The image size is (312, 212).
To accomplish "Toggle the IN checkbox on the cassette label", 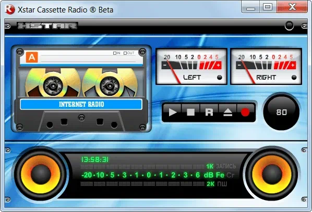I will [x=115, y=53].
